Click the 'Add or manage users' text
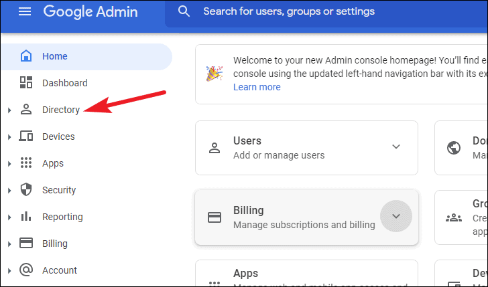 pyautogui.click(x=279, y=155)
